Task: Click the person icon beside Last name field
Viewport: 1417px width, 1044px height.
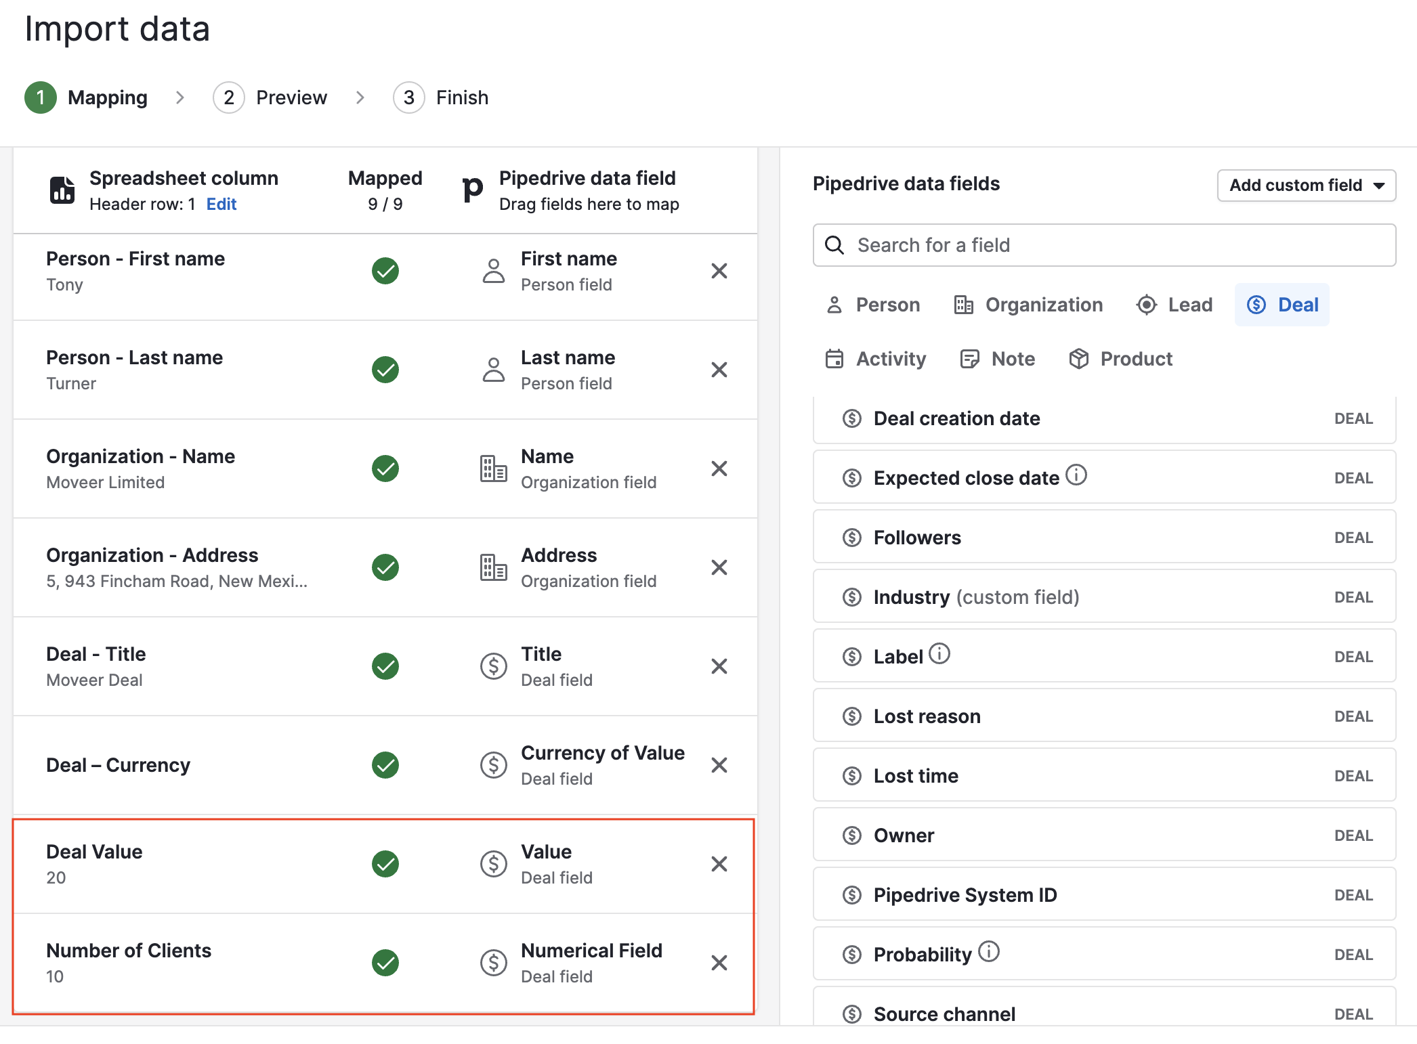Action: coord(494,370)
